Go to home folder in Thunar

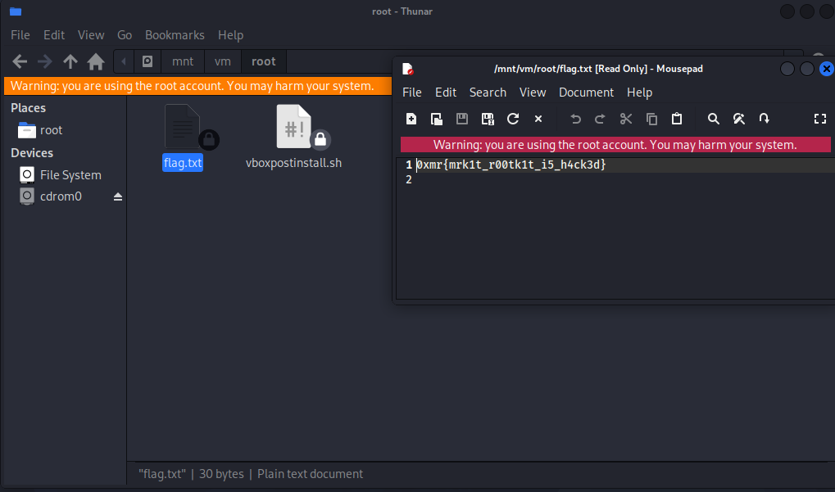(x=96, y=61)
